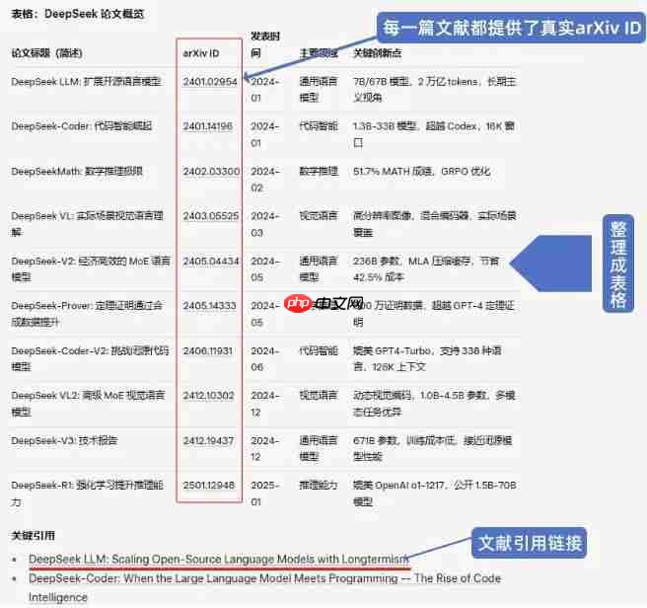Open the arXiv link 2402.03300
The image size is (647, 608).
211,172
